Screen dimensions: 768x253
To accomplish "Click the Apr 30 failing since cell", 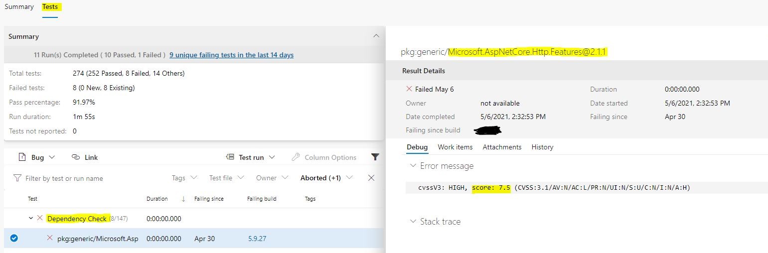I will [x=204, y=239].
